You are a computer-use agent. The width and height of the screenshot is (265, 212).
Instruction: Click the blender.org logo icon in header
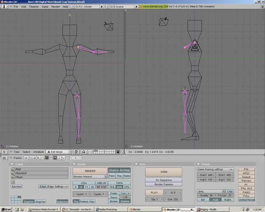[x=141, y=7]
